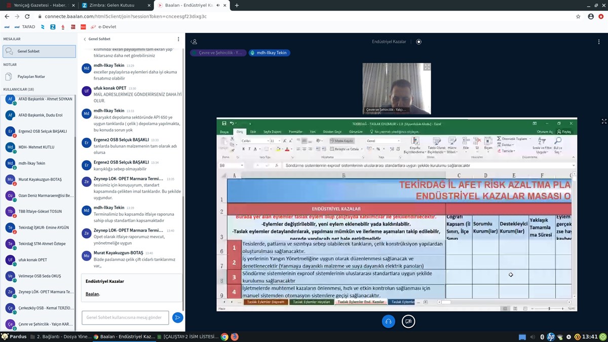
Task: Click the red font color swatch
Action: point(287,149)
